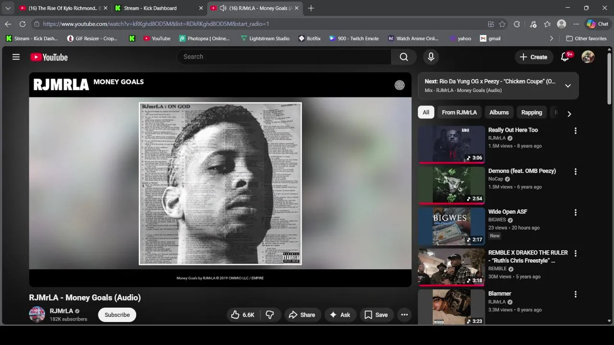Reload the current page
The height and width of the screenshot is (345, 614).
point(23,24)
